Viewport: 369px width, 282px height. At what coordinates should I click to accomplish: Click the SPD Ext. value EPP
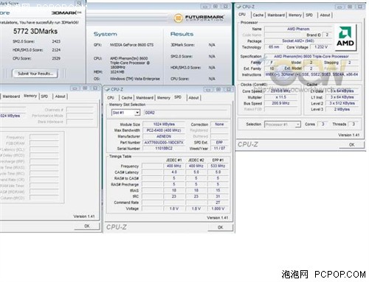click(219, 142)
